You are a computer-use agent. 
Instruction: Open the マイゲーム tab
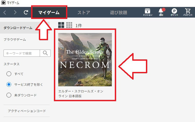[x=49, y=12]
